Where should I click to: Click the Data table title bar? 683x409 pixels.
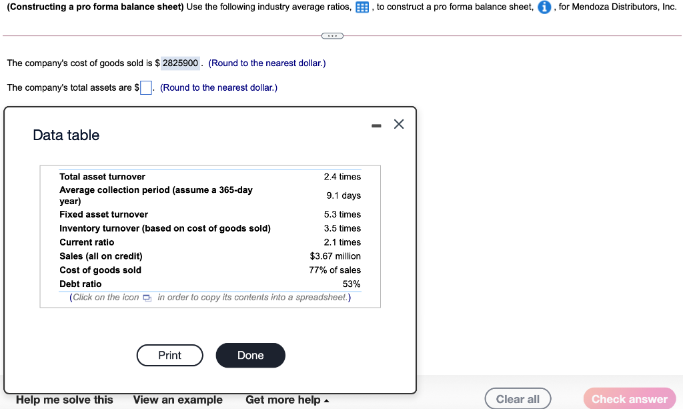(x=65, y=135)
